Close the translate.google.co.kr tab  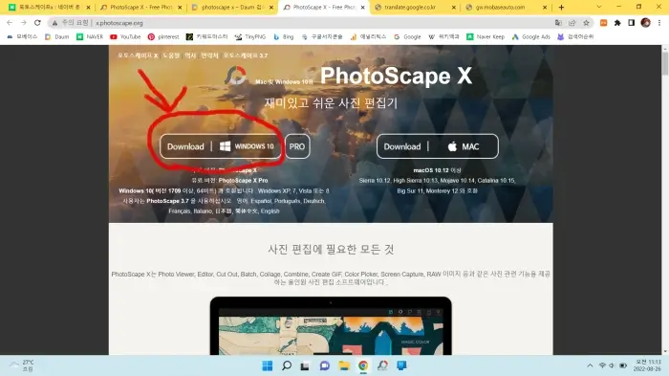454,8
